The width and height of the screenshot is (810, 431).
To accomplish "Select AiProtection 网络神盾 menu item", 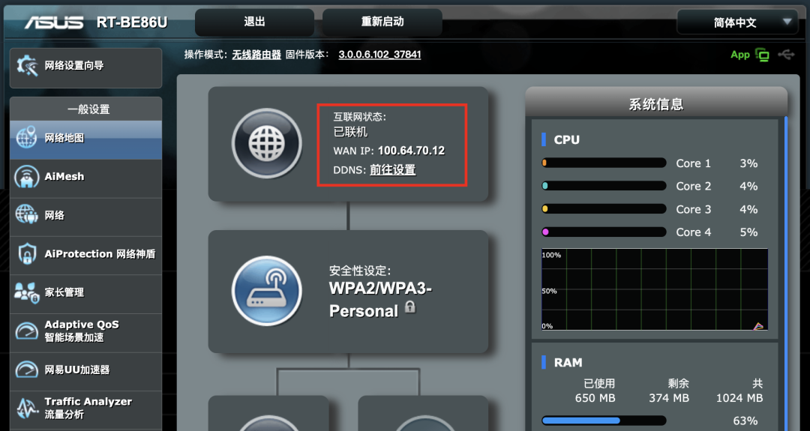I will [x=85, y=254].
